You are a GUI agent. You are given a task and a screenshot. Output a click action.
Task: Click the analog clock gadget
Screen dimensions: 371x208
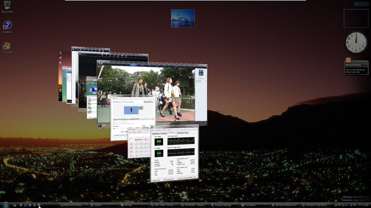click(x=356, y=42)
